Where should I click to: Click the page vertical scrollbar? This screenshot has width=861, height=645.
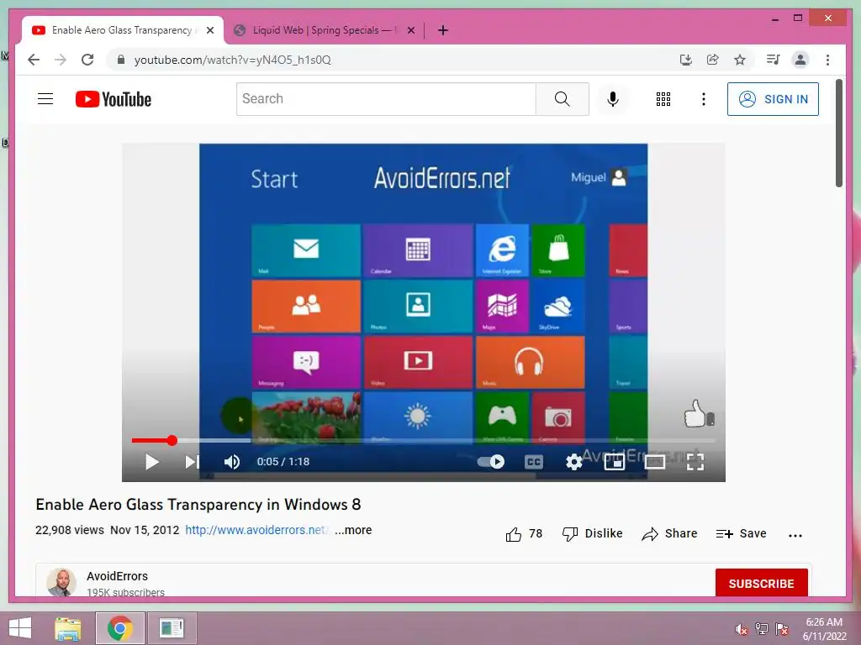[x=838, y=134]
